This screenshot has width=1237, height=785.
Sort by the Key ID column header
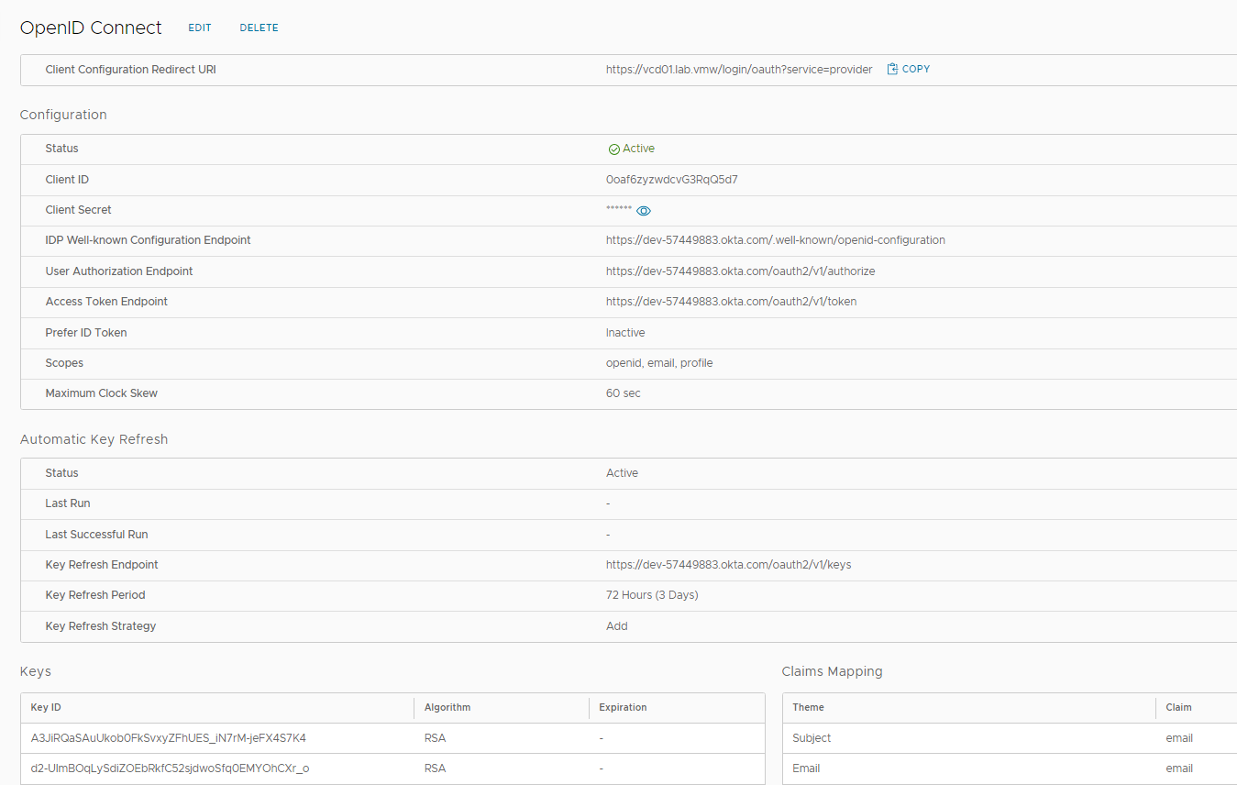[x=46, y=708]
